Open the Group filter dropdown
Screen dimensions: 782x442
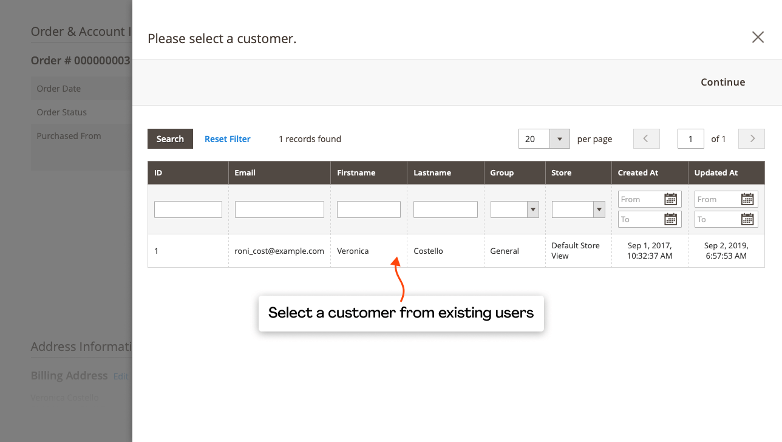click(532, 209)
